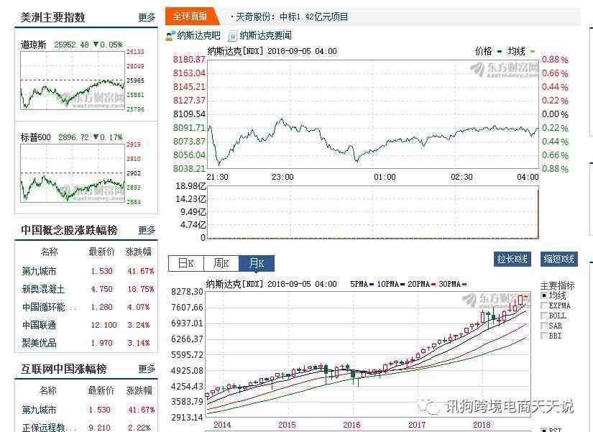Open 更多 beside 美洲主要指数

tap(147, 17)
